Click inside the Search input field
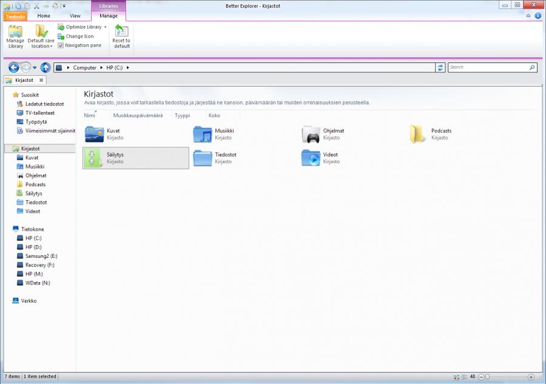Viewport: 546px width, 384px height. pos(488,67)
